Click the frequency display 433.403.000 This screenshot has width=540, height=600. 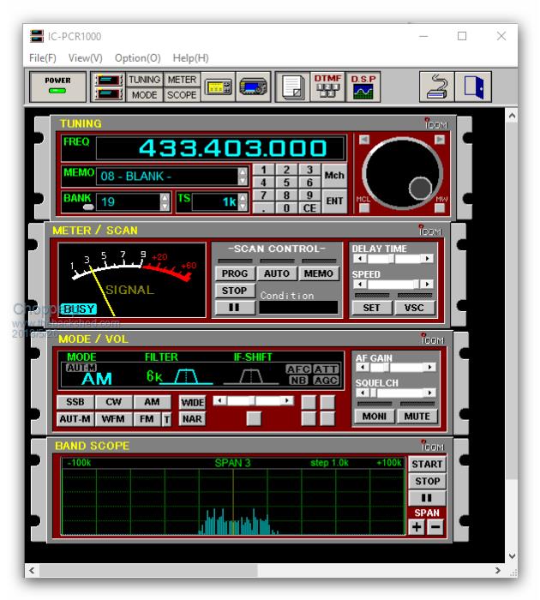pos(221,148)
